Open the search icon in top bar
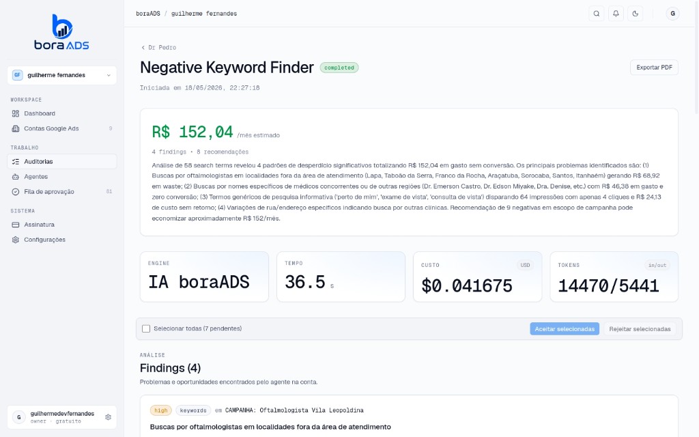Image resolution: width=699 pixels, height=437 pixels. (x=597, y=14)
